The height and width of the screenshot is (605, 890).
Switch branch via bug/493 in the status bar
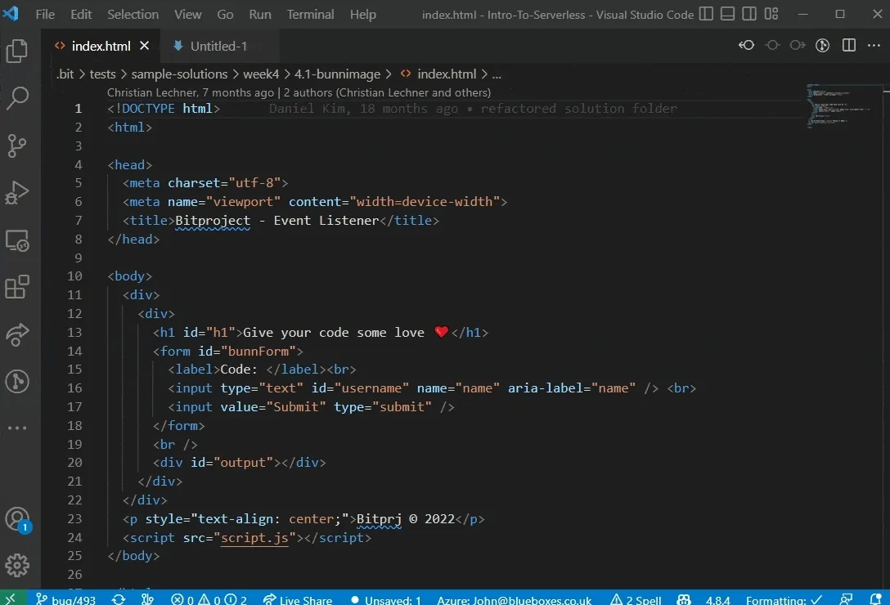(x=65, y=599)
